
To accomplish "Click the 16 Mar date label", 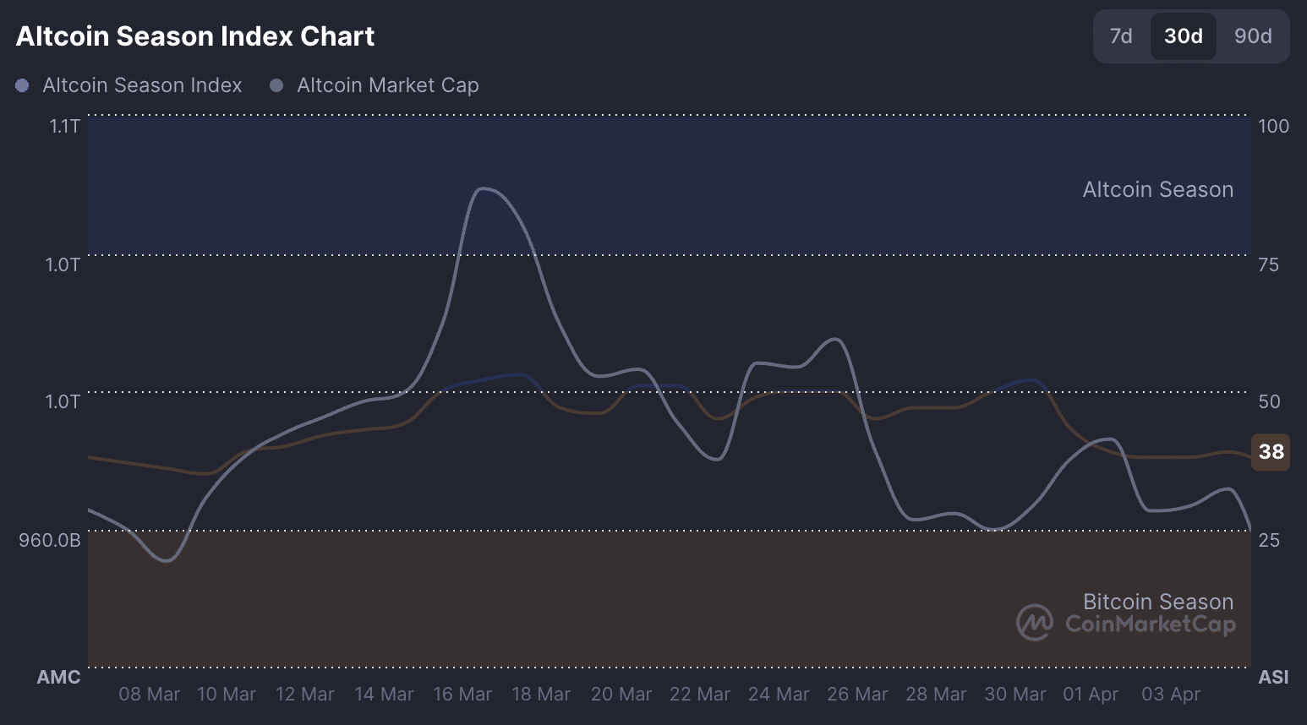I will click(x=462, y=694).
